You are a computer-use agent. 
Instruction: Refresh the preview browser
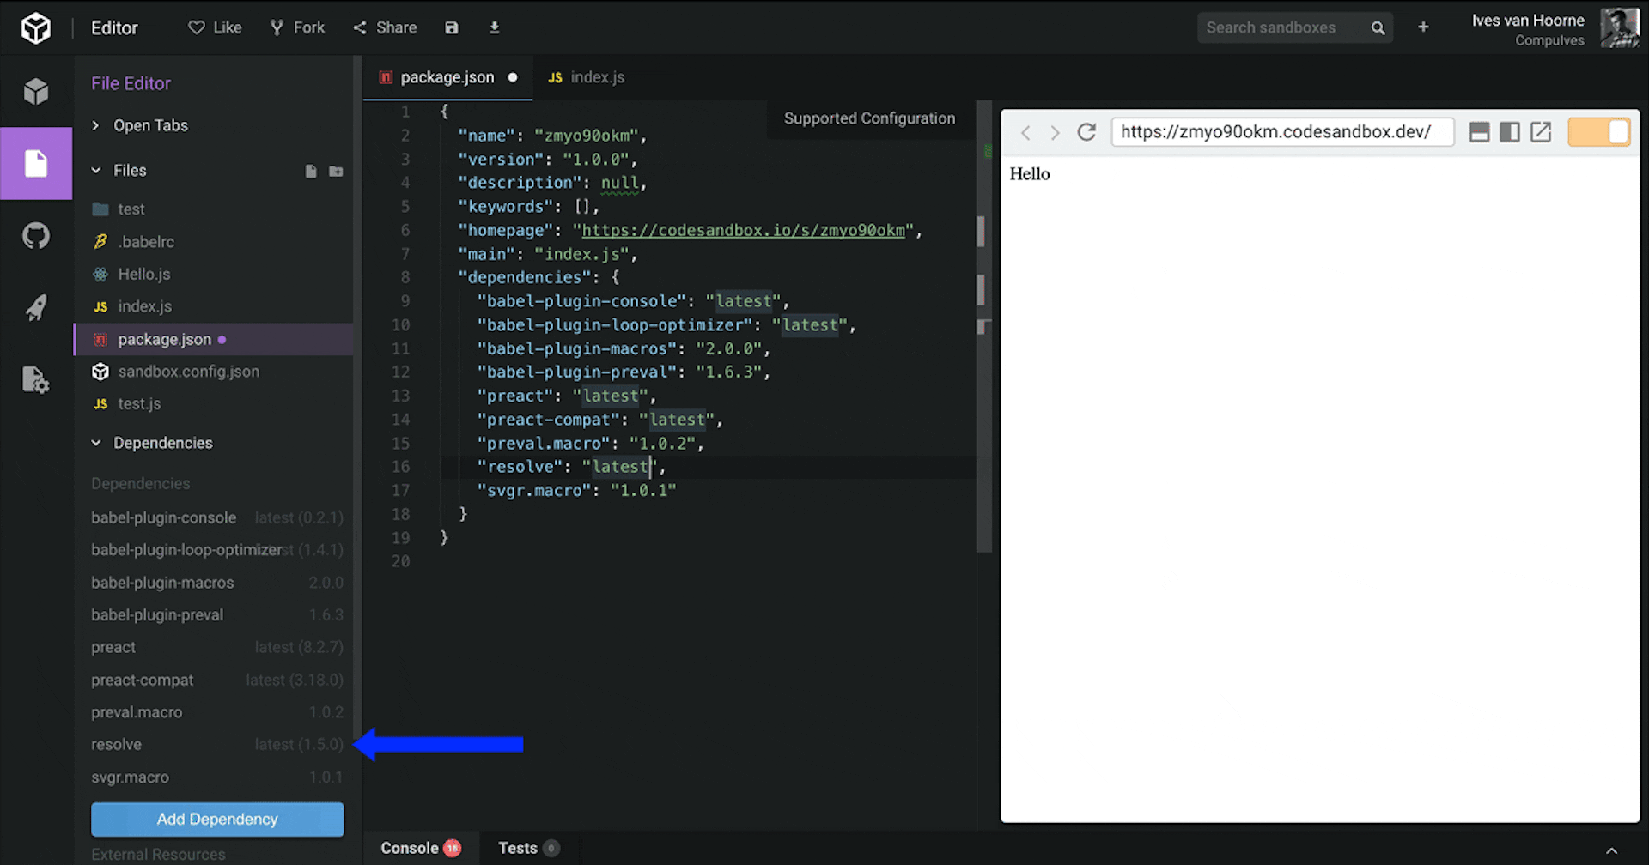click(x=1086, y=131)
